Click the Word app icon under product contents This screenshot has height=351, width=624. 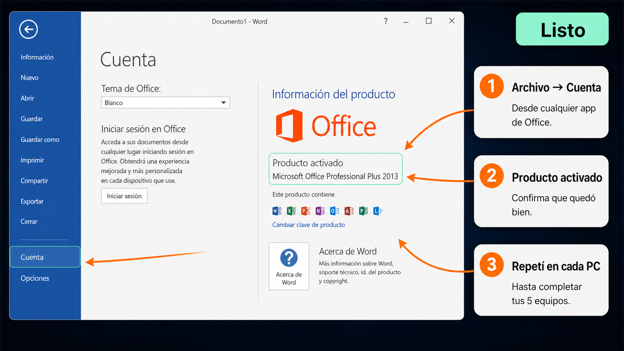pyautogui.click(x=277, y=211)
